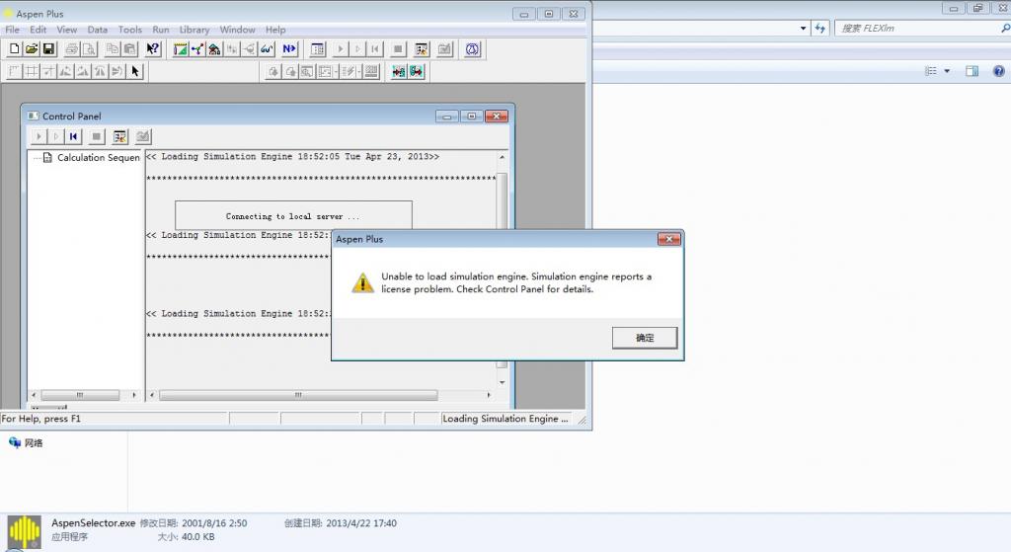Screen dimensions: 1011x552
Task: Click the AspenSelector.exe file icon
Action: pyautogui.click(x=25, y=532)
